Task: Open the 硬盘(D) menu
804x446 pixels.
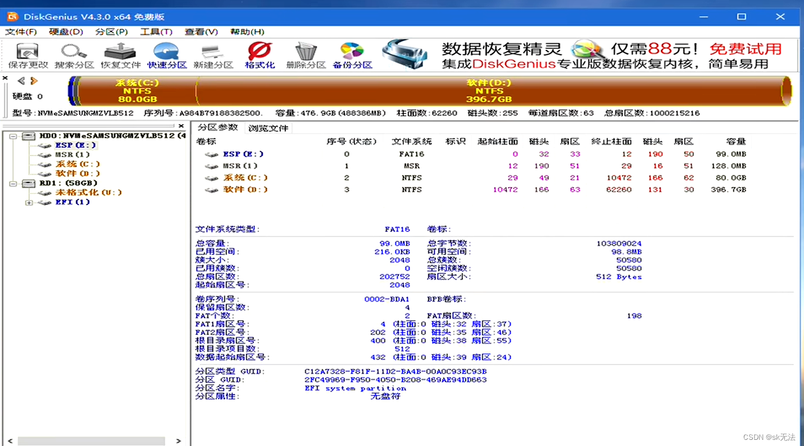Action: [66, 32]
